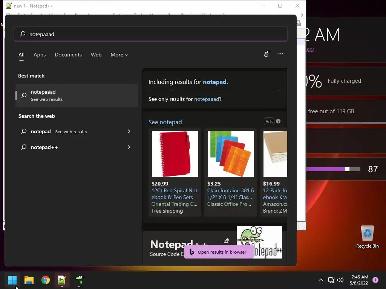Click the notepad link in Including results

click(214, 82)
